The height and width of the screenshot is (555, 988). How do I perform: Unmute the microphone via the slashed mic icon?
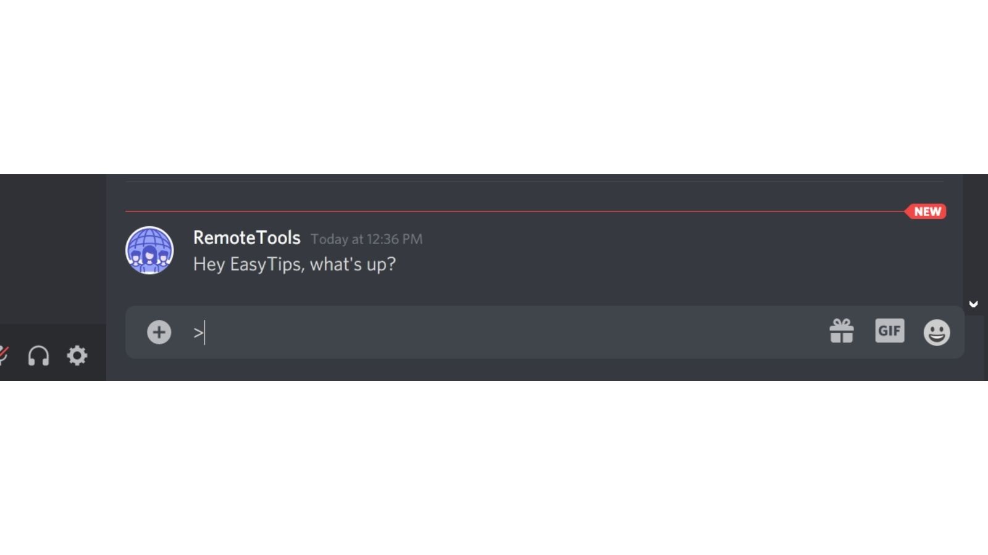(x=3, y=356)
